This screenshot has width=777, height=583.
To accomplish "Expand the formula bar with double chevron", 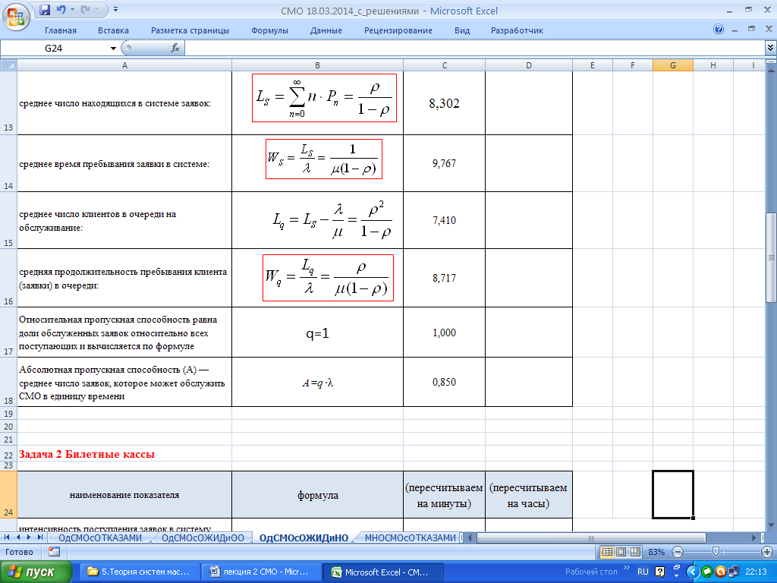I will 771,48.
